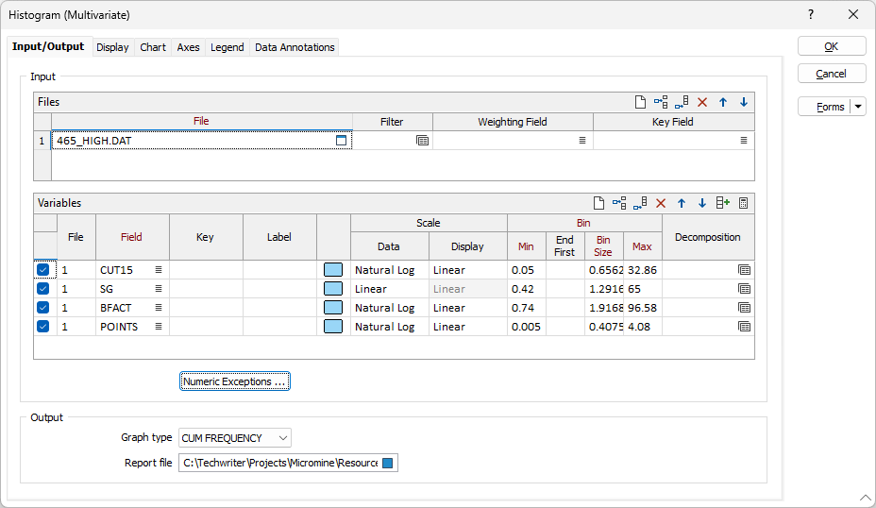Open the Data Annotations tab
The height and width of the screenshot is (508, 876).
295,47
